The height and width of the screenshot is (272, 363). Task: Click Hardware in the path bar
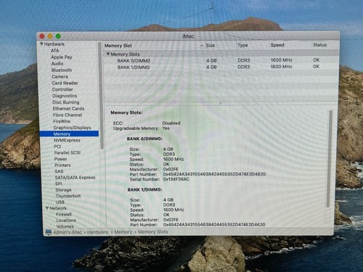click(97, 232)
